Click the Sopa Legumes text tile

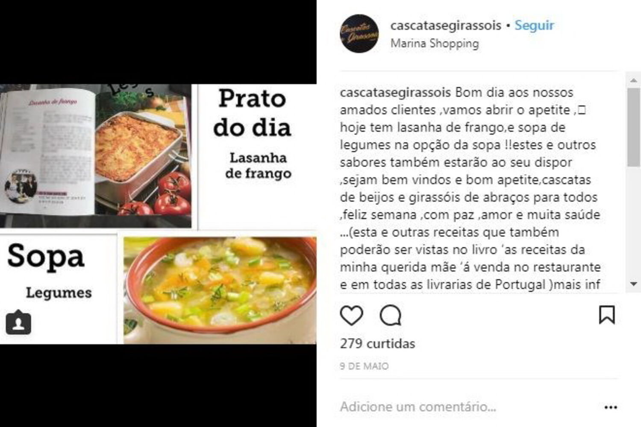coord(58,289)
